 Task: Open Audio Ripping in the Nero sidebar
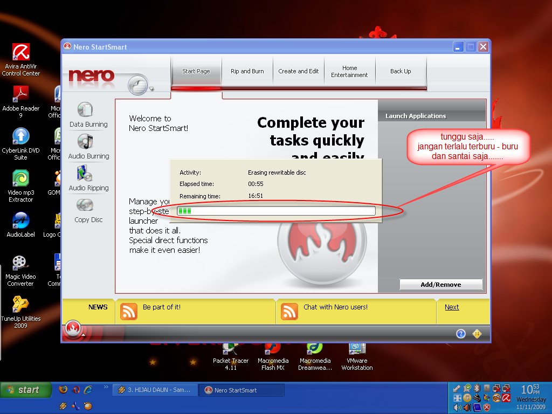pyautogui.click(x=88, y=178)
